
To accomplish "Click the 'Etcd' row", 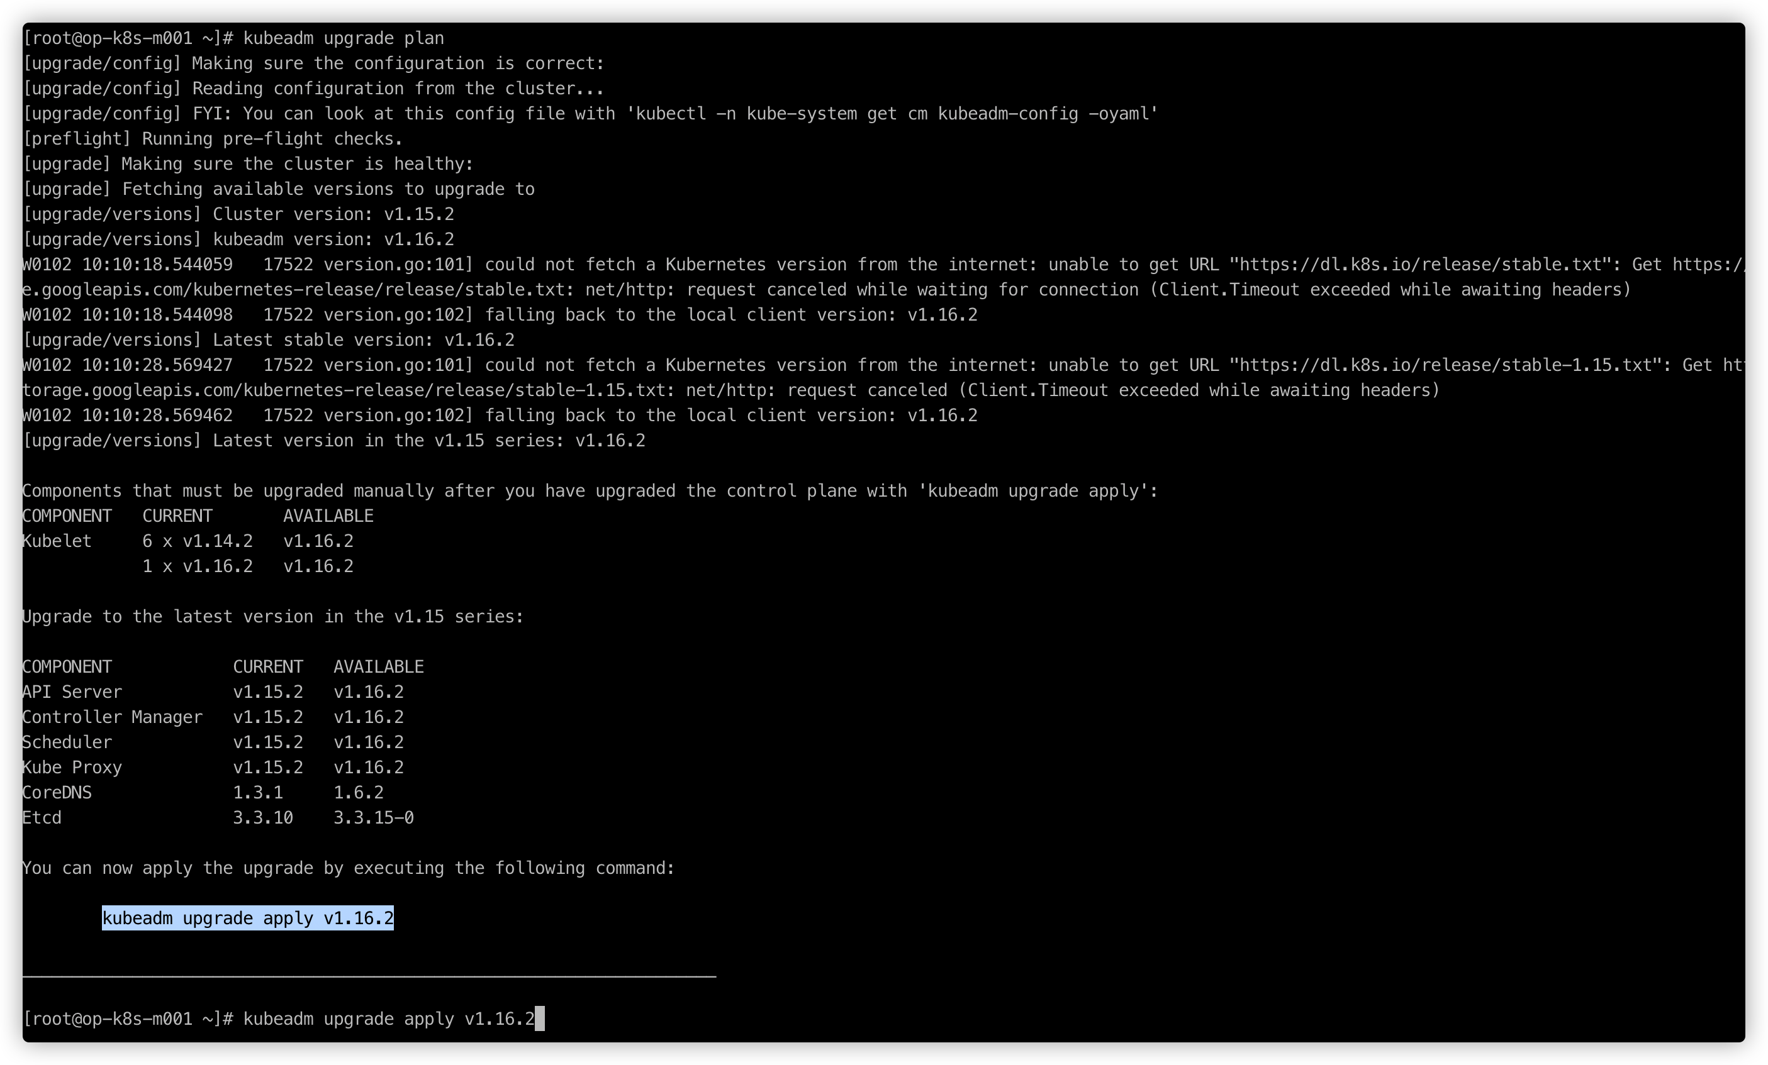I will tap(218, 817).
